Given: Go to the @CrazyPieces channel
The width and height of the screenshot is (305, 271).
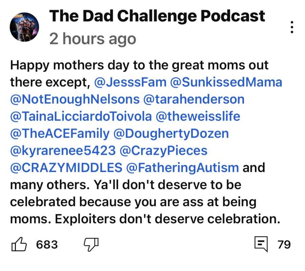Looking at the screenshot, I should [164, 151].
